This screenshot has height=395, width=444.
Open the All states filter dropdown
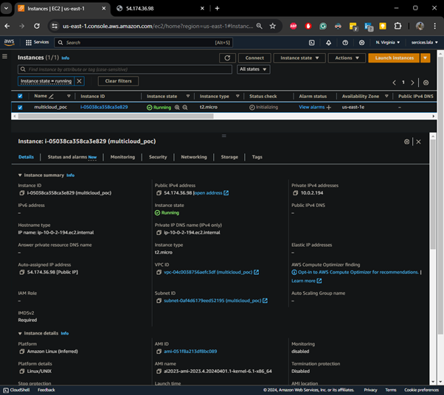tap(253, 69)
